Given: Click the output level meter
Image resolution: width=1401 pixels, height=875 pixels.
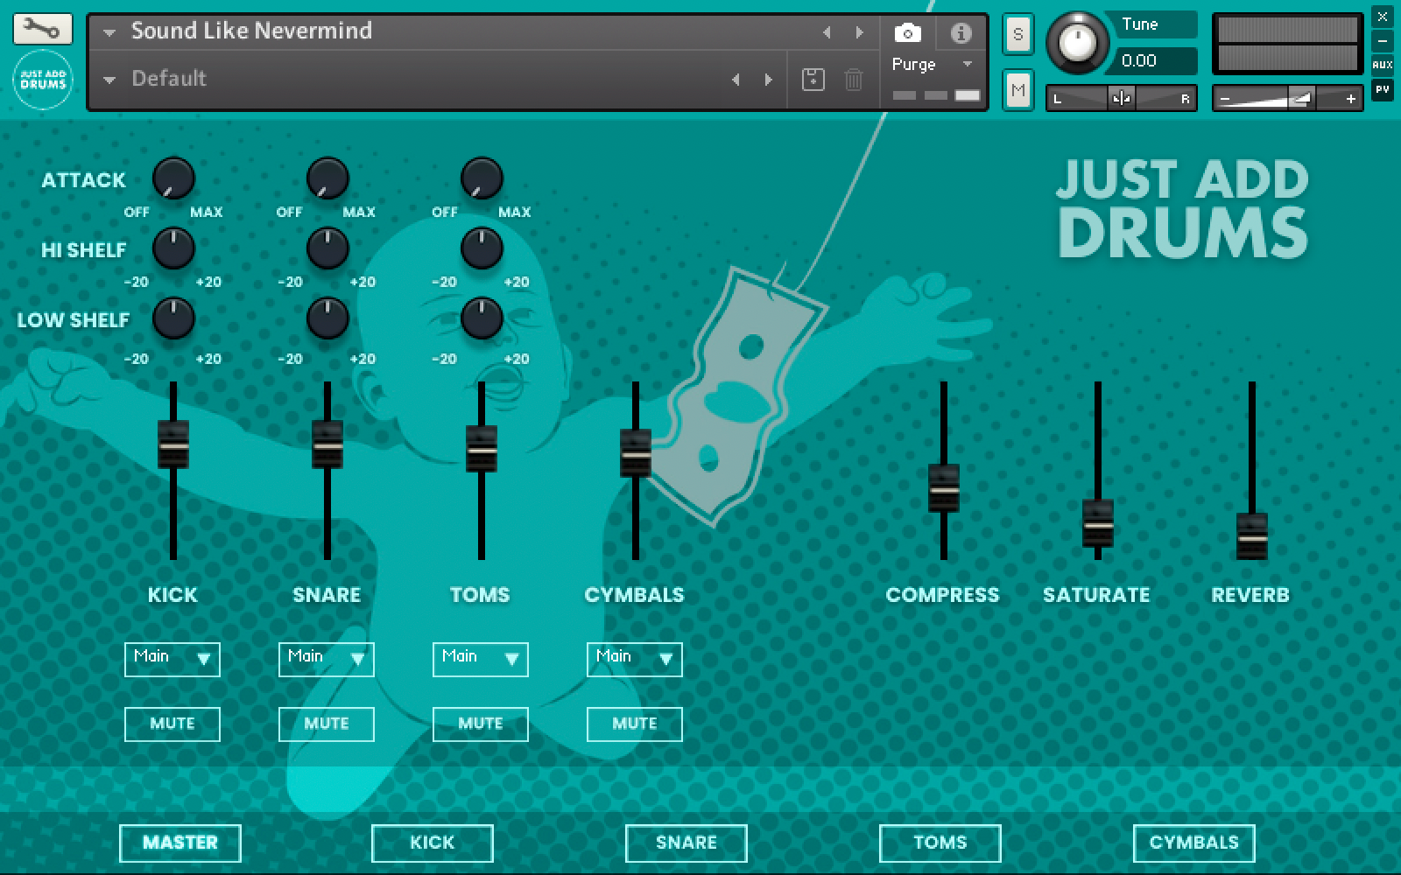Looking at the screenshot, I should click(1287, 44).
